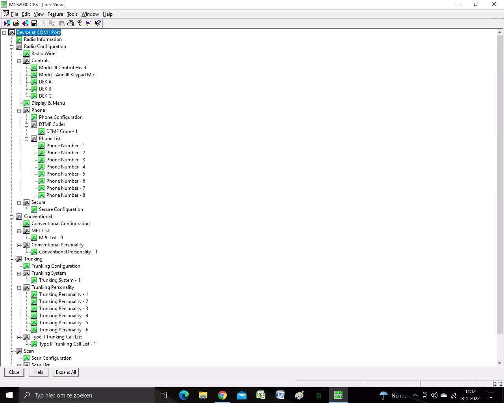Open Microsoft Edge from the taskbar
The width and height of the screenshot is (504, 403).
point(184,395)
